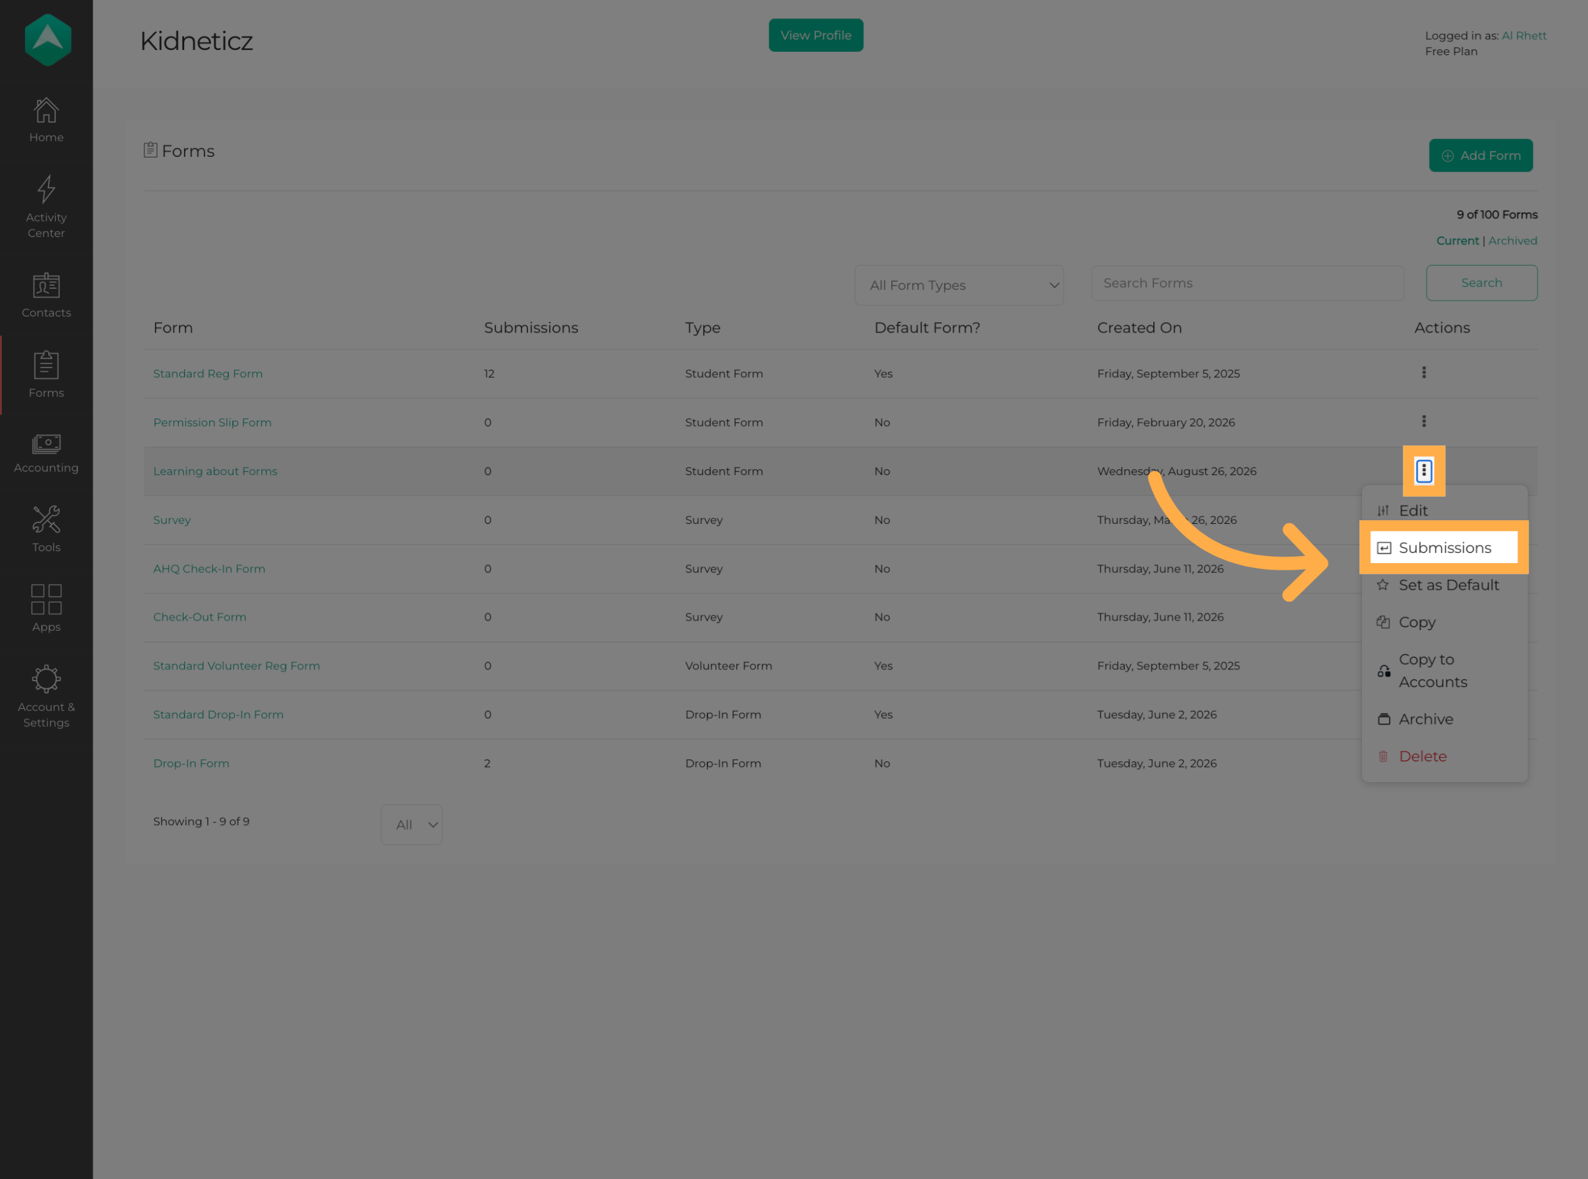
Task: Close actions menu for Learning about Forms
Action: (1424, 470)
